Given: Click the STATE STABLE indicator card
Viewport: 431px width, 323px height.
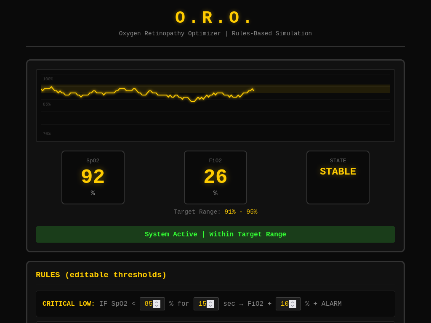Looking at the screenshot, I should pyautogui.click(x=338, y=177).
